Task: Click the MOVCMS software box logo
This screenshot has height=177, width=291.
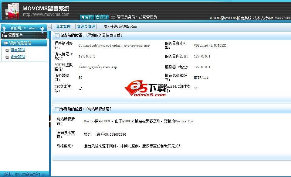Action: point(12,11)
